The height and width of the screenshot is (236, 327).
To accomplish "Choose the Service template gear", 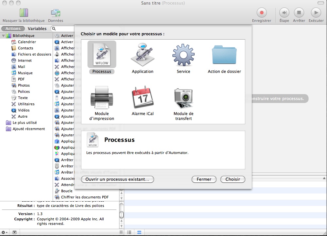I will 183,57.
